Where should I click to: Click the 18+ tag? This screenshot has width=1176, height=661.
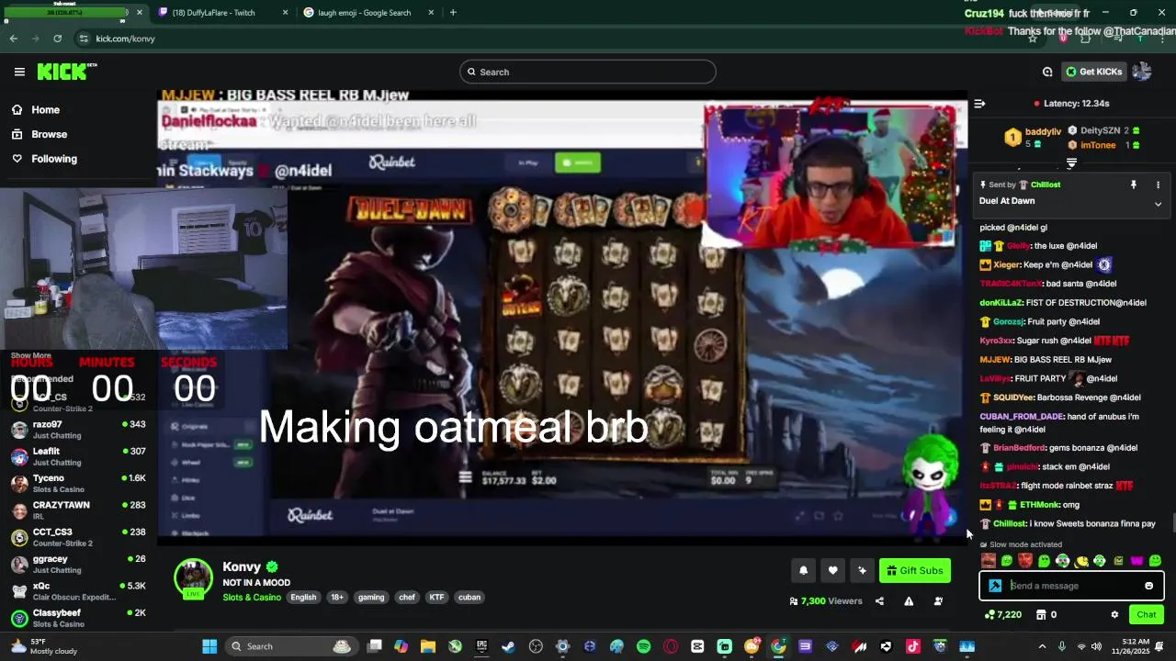coord(337,598)
